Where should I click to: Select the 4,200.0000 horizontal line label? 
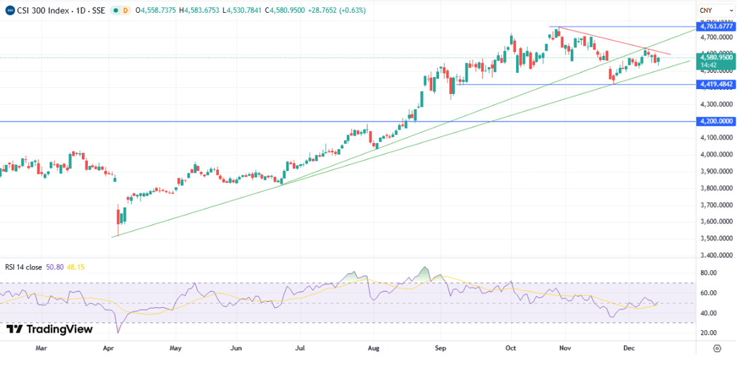point(717,122)
